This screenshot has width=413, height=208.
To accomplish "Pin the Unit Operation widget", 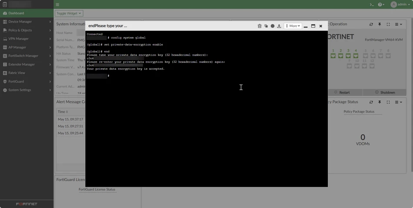I will 380,24.
